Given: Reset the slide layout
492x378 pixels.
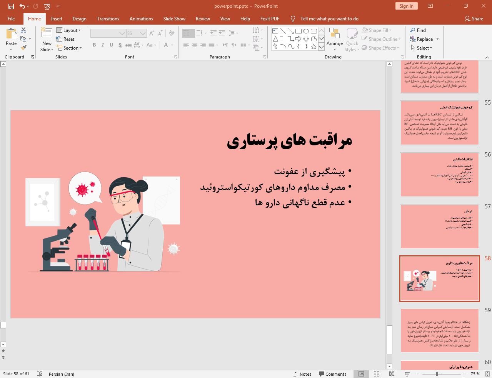Looking at the screenshot, I should (65, 39).
